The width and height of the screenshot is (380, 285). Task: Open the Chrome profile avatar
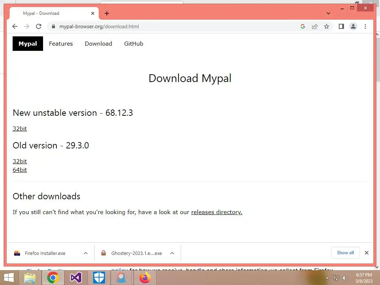point(353,26)
